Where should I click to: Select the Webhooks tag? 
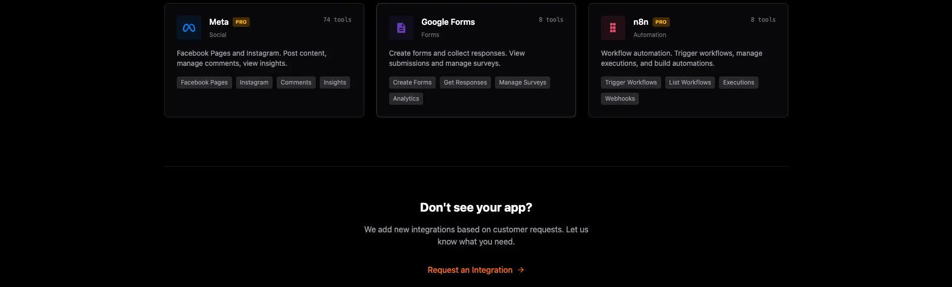(x=620, y=99)
